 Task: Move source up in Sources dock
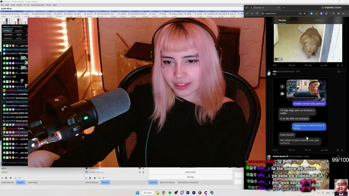(99, 178)
